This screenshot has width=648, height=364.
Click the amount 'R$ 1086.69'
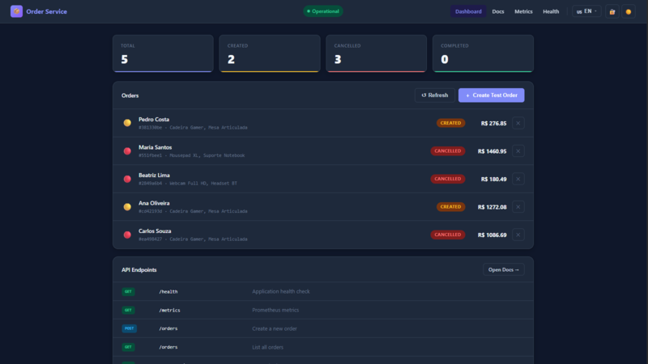pos(492,235)
